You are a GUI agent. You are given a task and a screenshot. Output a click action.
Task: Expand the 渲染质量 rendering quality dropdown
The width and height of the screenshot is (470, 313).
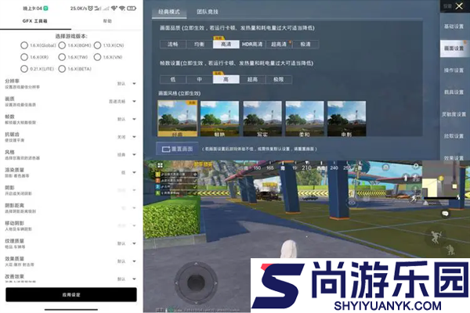click(134, 172)
